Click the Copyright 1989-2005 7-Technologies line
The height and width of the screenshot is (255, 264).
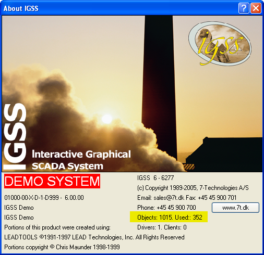pos(193,188)
